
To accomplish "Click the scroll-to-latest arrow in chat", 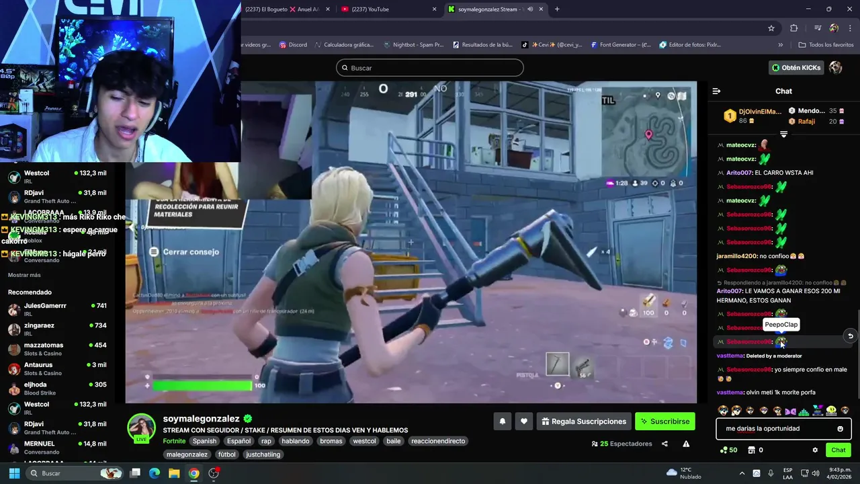I will pos(850,336).
